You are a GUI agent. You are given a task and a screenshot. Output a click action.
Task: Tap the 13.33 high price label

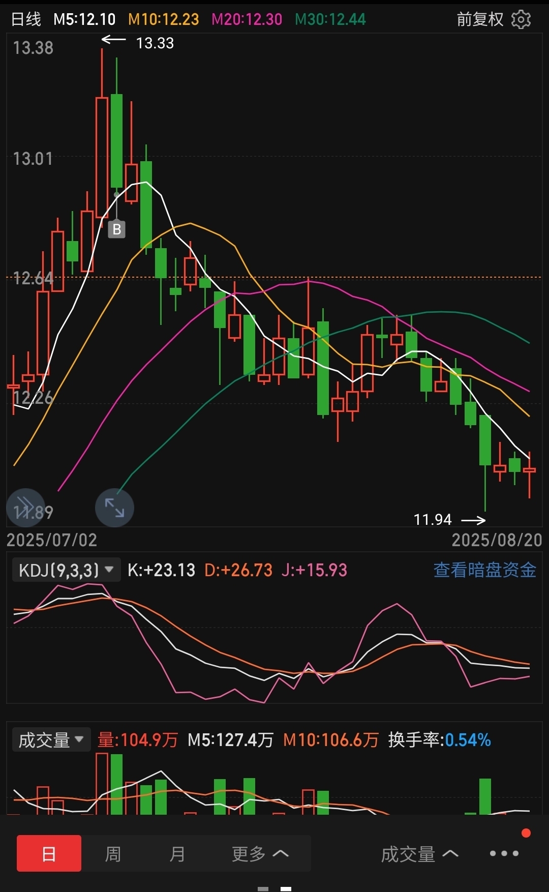pyautogui.click(x=155, y=43)
